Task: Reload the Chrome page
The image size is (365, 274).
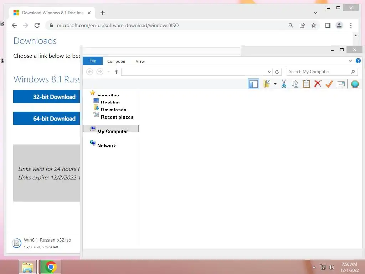Action: 37,25
